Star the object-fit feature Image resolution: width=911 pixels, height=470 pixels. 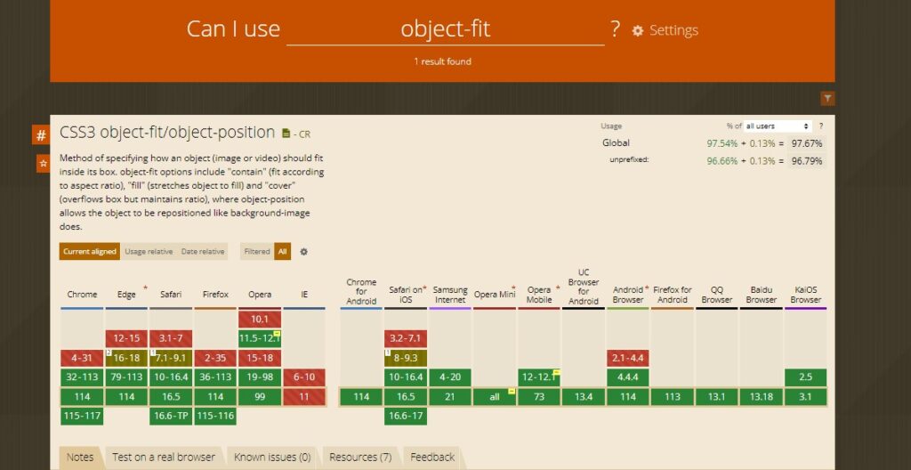pos(43,164)
